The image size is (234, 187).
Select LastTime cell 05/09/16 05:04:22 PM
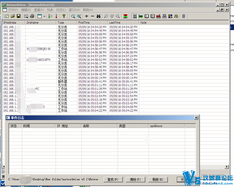tap(123, 110)
